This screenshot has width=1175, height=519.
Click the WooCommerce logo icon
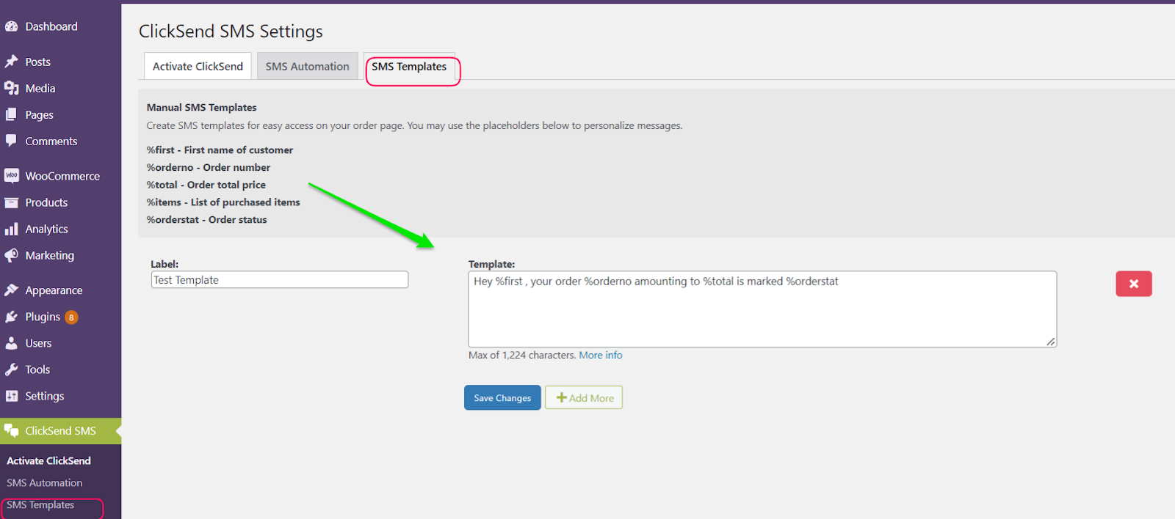(x=11, y=176)
